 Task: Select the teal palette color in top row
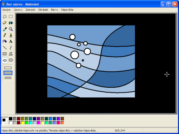click(x=30, y=119)
